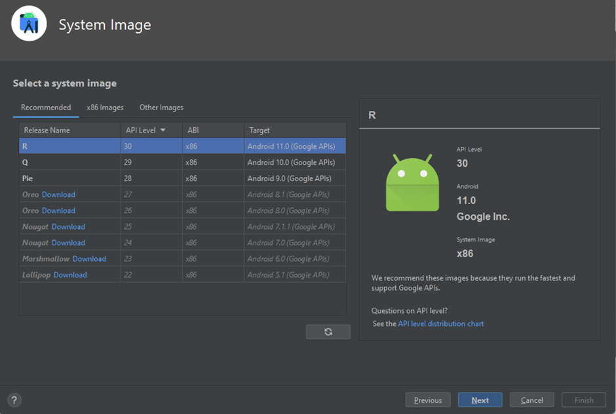Image resolution: width=616 pixels, height=414 pixels.
Task: Click the Google Inc. vendor text
Action: click(483, 217)
